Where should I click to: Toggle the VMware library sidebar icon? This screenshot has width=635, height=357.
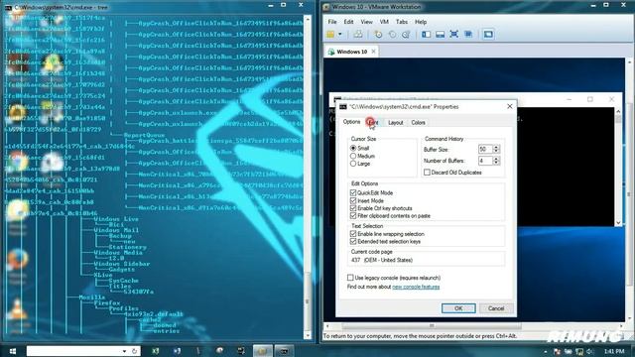pyautogui.click(x=426, y=35)
